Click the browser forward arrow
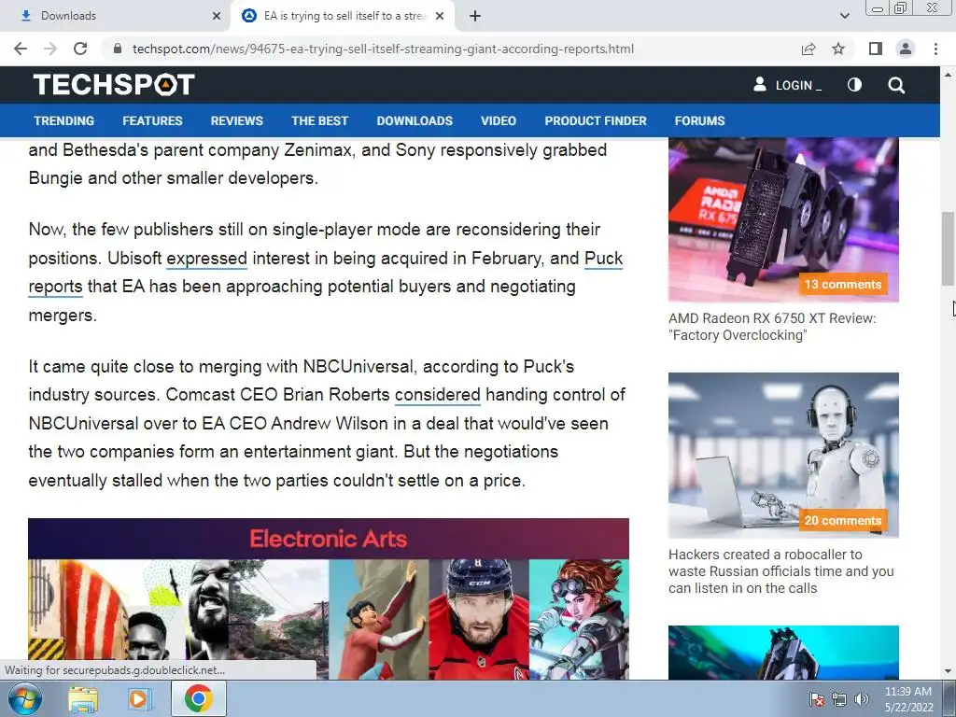Image resolution: width=956 pixels, height=717 pixels. [x=50, y=49]
